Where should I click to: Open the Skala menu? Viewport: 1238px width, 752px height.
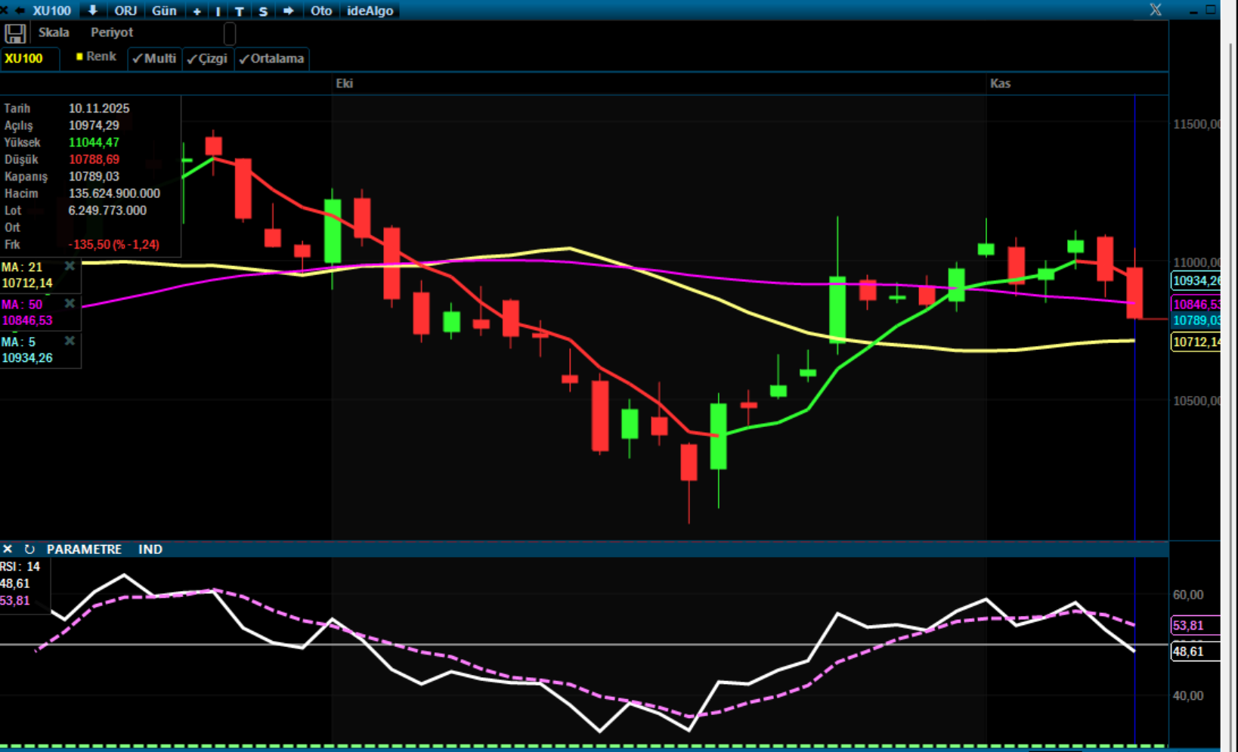(54, 32)
